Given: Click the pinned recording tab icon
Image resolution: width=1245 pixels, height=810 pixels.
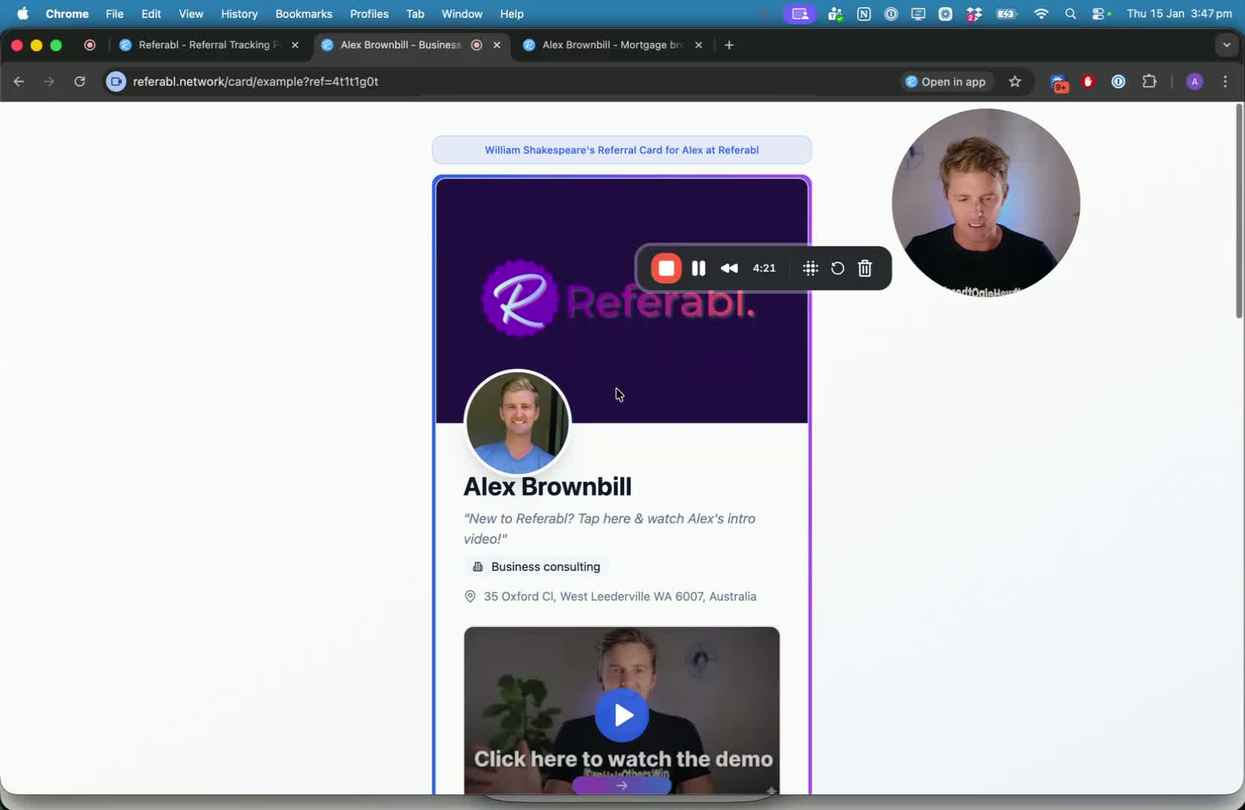Looking at the screenshot, I should pyautogui.click(x=90, y=45).
